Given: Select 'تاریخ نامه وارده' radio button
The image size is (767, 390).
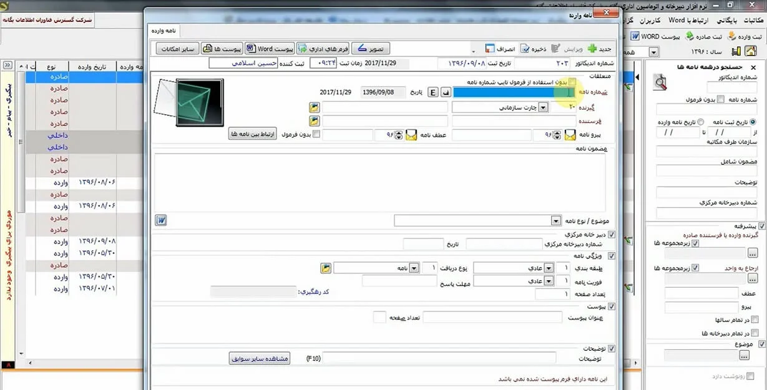Looking at the screenshot, I should [x=700, y=122].
